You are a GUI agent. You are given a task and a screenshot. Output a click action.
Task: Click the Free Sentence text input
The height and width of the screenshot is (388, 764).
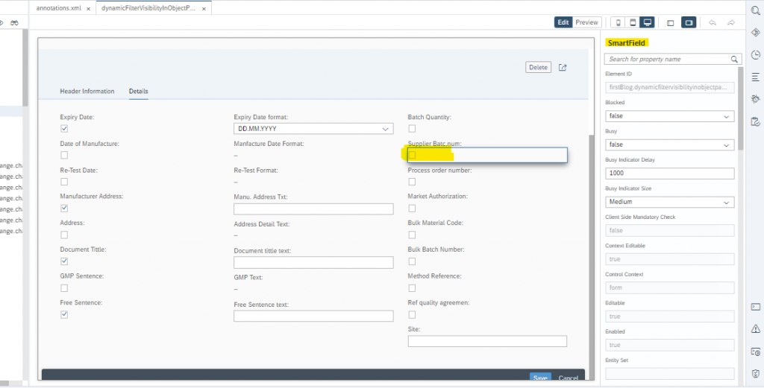pos(313,316)
